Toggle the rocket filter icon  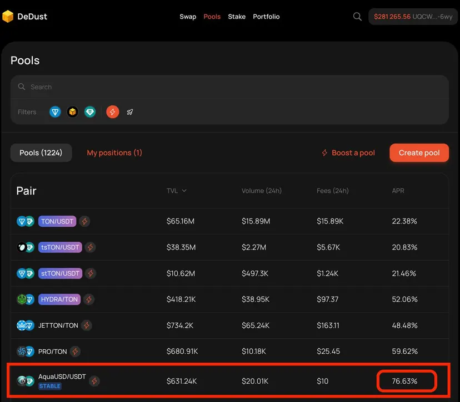130,112
